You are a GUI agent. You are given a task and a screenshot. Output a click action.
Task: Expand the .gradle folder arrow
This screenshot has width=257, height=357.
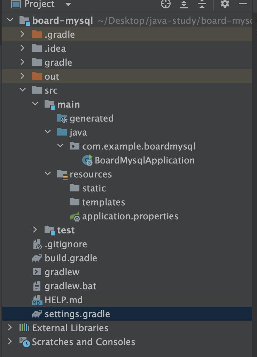click(x=22, y=34)
